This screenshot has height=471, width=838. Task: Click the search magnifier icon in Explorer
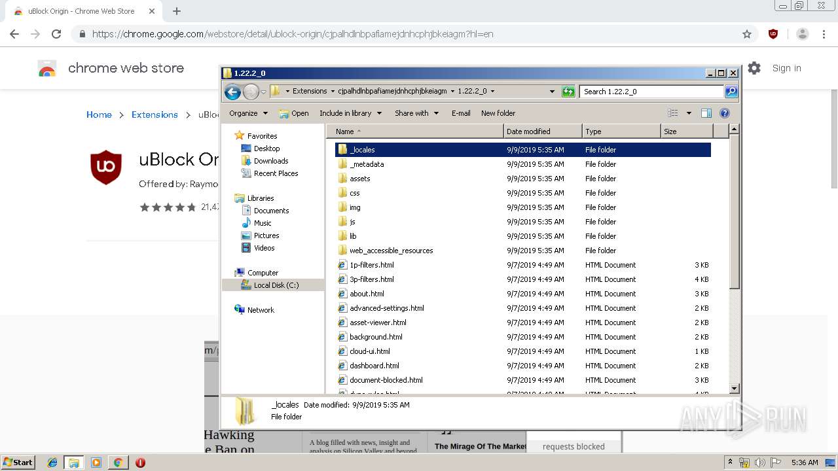pos(731,92)
